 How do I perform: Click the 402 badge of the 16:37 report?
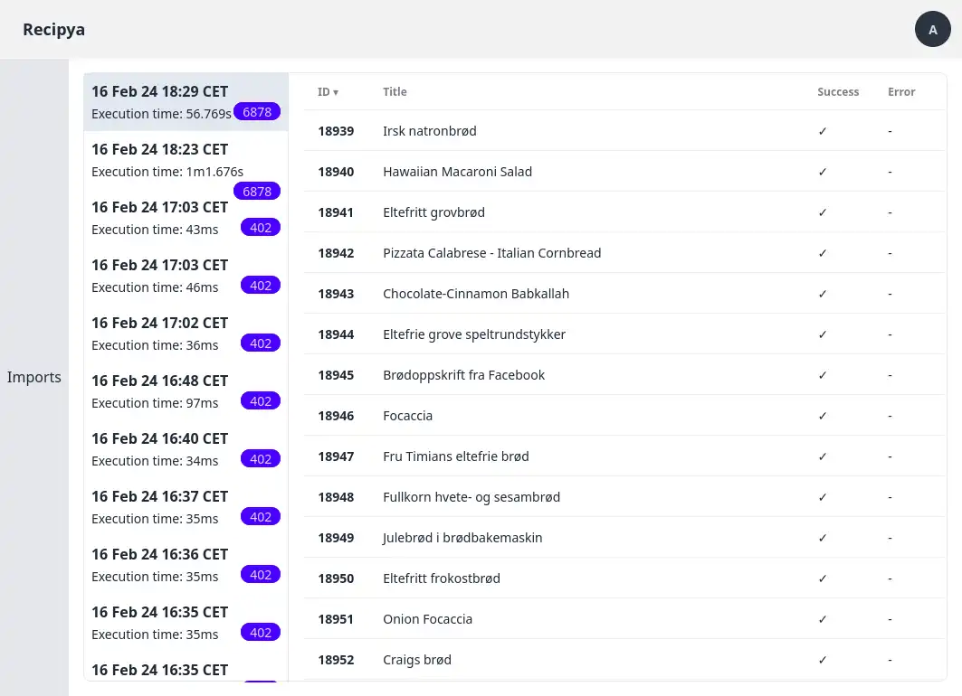261,517
